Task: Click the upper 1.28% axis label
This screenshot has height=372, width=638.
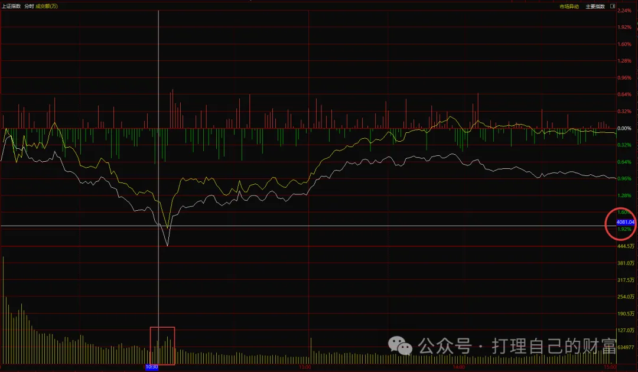Action: tap(624, 61)
